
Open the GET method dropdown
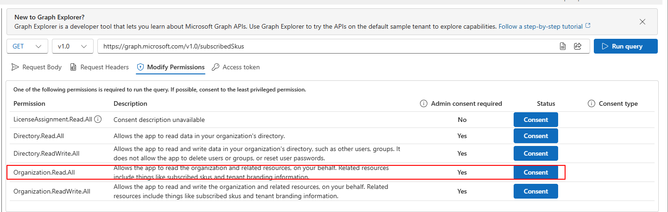27,46
